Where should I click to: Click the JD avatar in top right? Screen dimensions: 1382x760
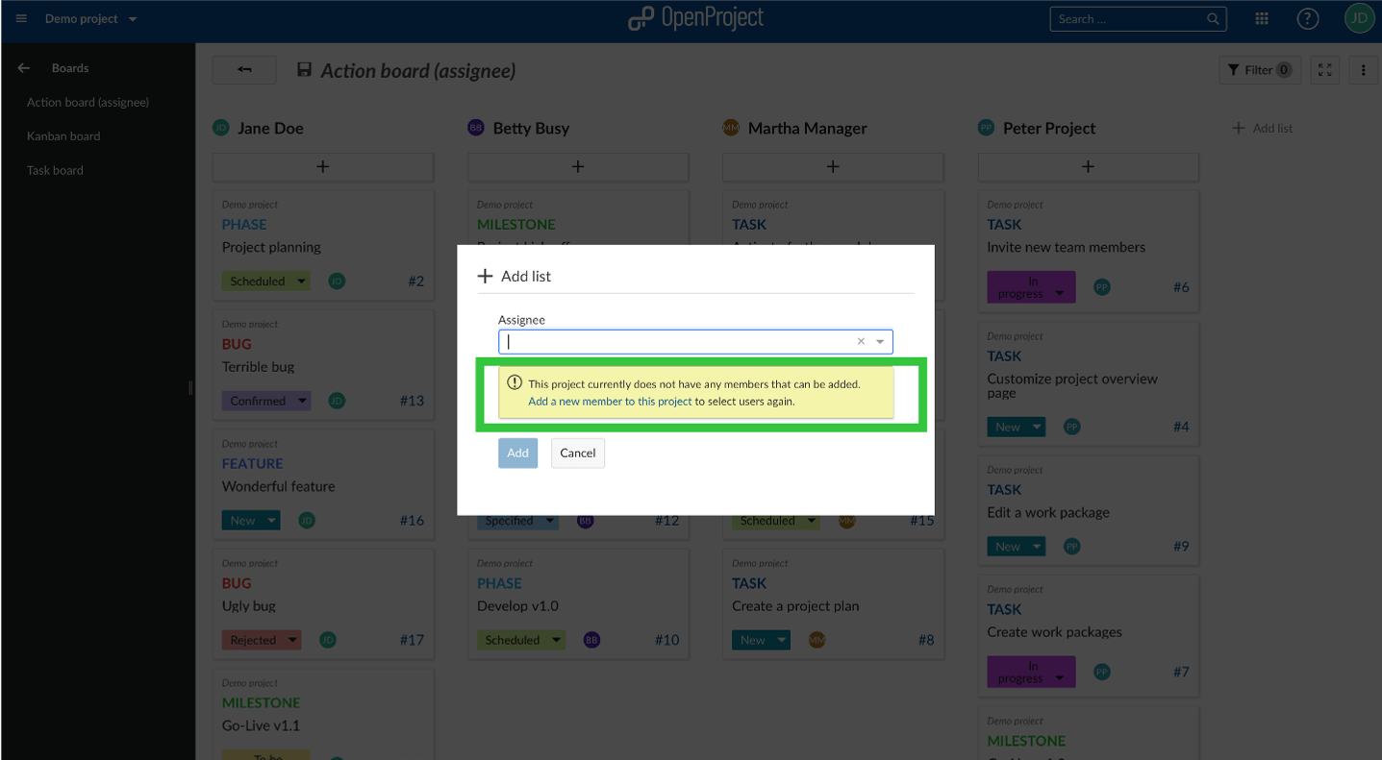1359,18
